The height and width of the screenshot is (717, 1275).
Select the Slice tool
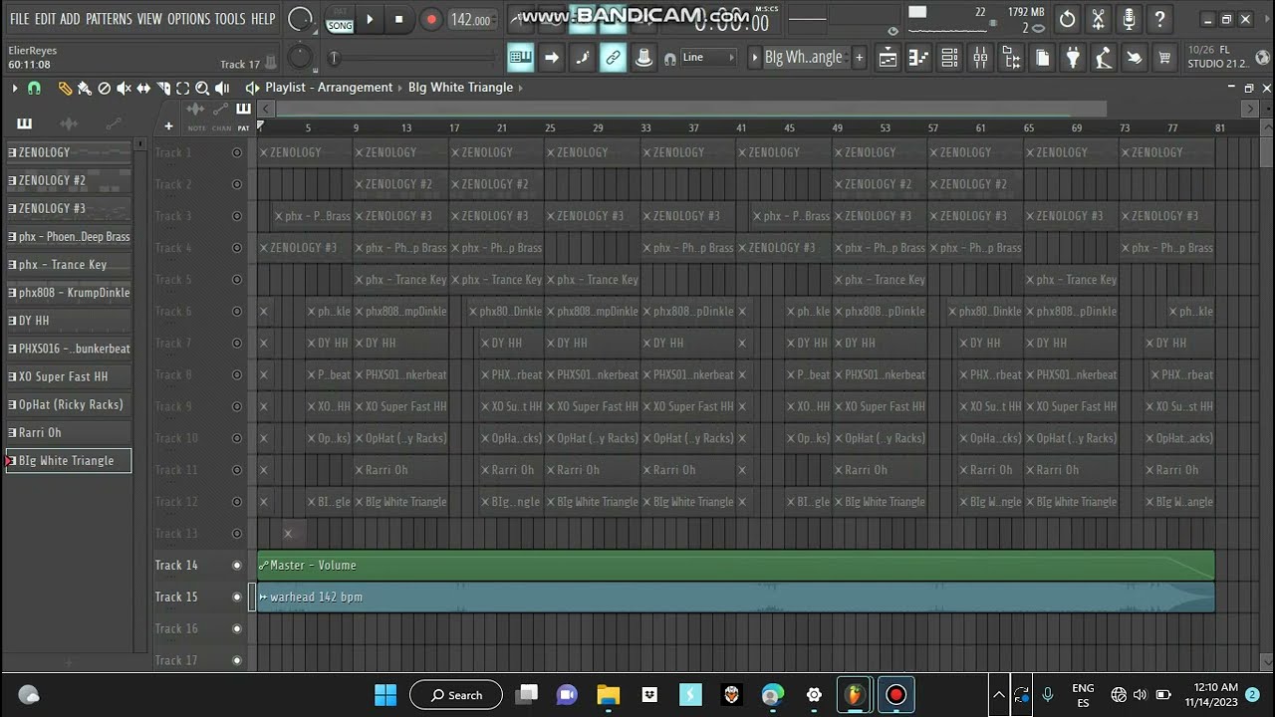pyautogui.click(x=163, y=88)
